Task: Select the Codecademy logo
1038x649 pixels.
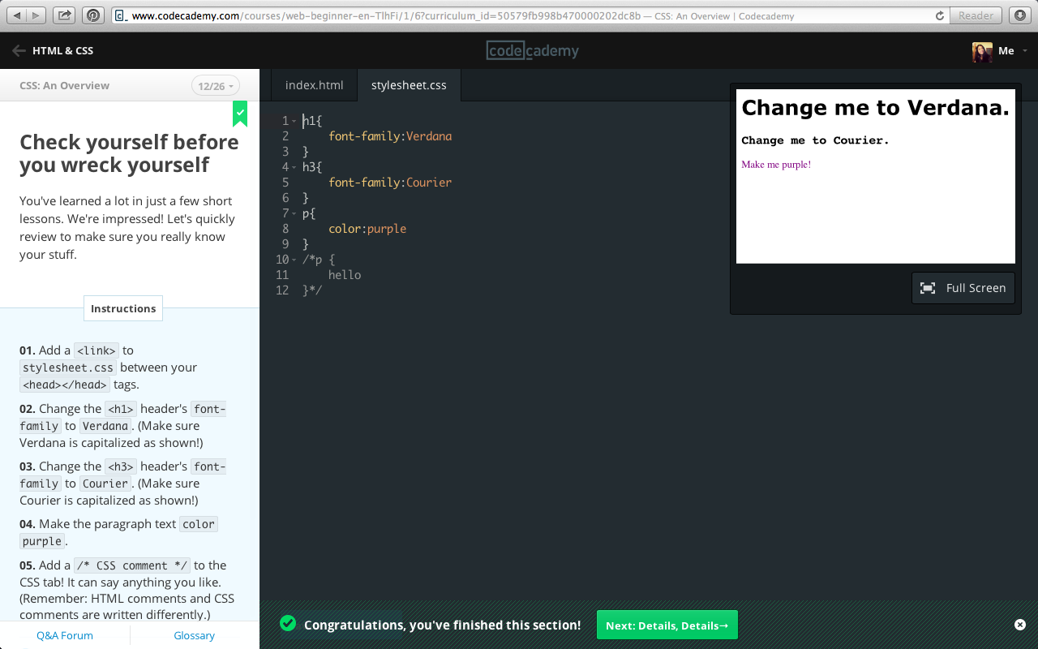Action: pyautogui.click(x=532, y=50)
